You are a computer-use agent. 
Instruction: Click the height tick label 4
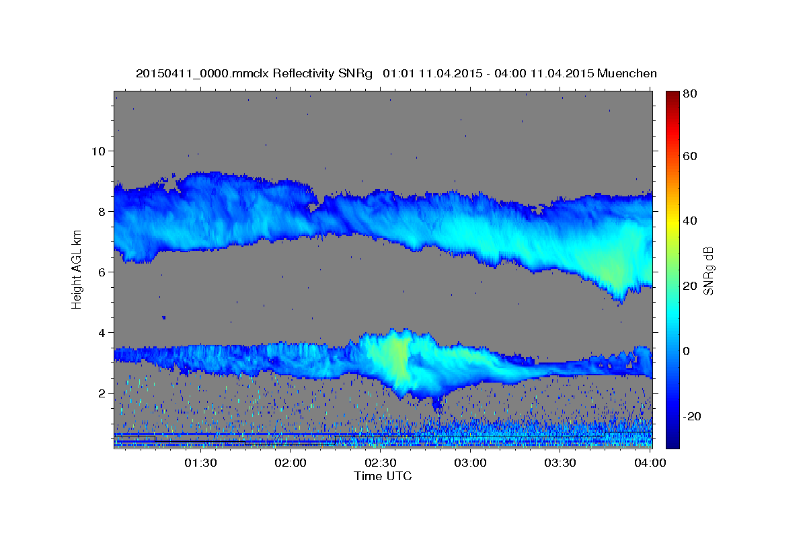(x=101, y=333)
